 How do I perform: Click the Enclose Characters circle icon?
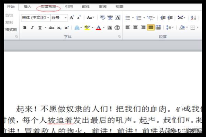tap(117, 28)
